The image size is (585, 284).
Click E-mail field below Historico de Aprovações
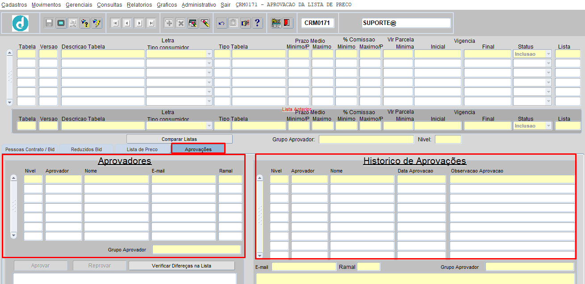(x=304, y=267)
